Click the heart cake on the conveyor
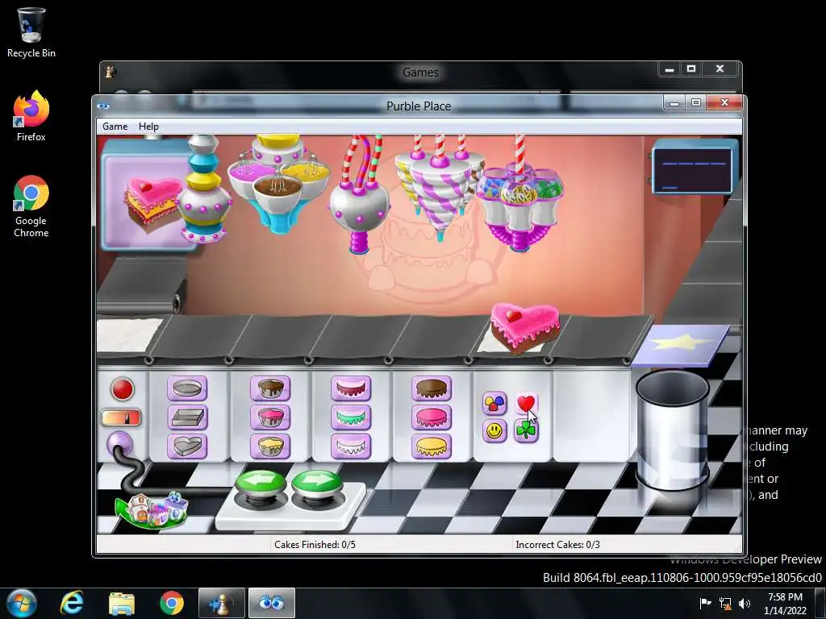 [524, 328]
